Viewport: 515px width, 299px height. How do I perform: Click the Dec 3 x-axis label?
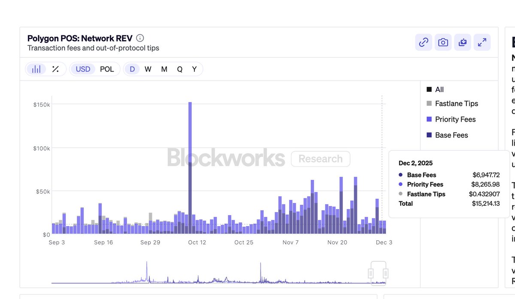384,242
